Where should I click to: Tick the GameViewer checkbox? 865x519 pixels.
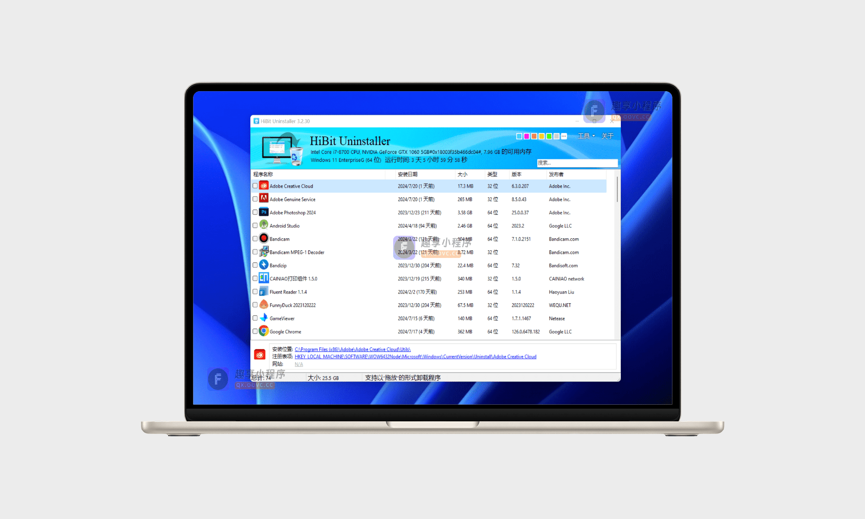click(255, 318)
